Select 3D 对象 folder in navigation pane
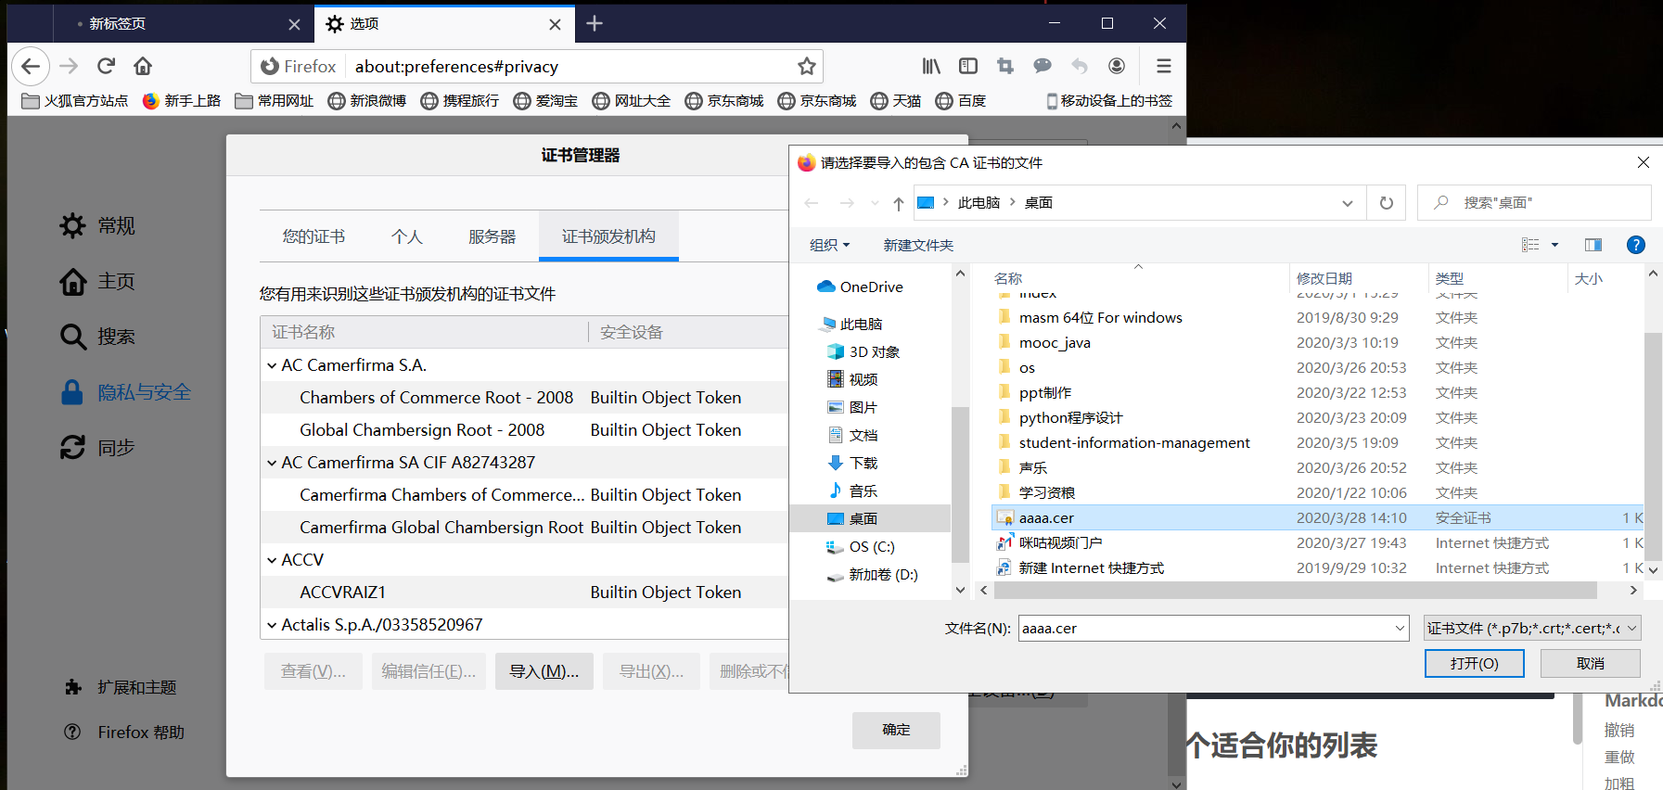The width and height of the screenshot is (1663, 790). click(x=863, y=352)
